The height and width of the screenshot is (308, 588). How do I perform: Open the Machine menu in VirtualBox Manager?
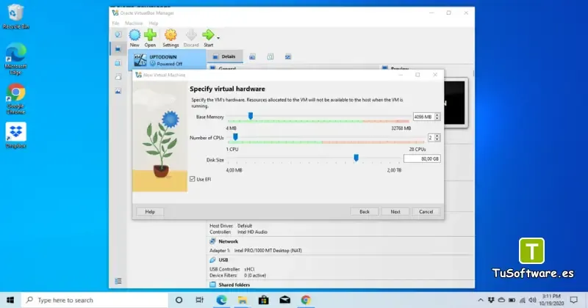(134, 23)
